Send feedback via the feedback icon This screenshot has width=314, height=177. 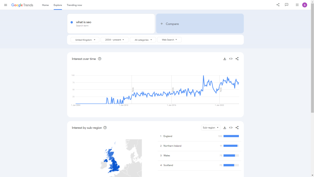pos(287,5)
